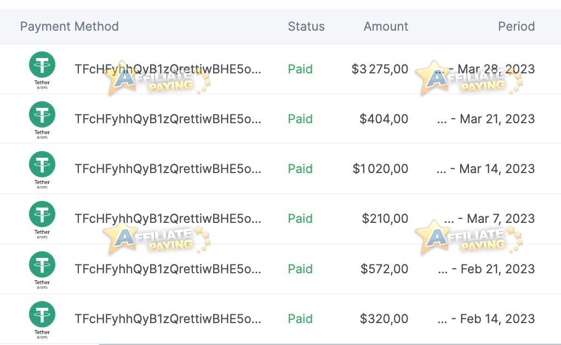Click Tether icon in $572,00 row
561x345 pixels.
[42, 264]
